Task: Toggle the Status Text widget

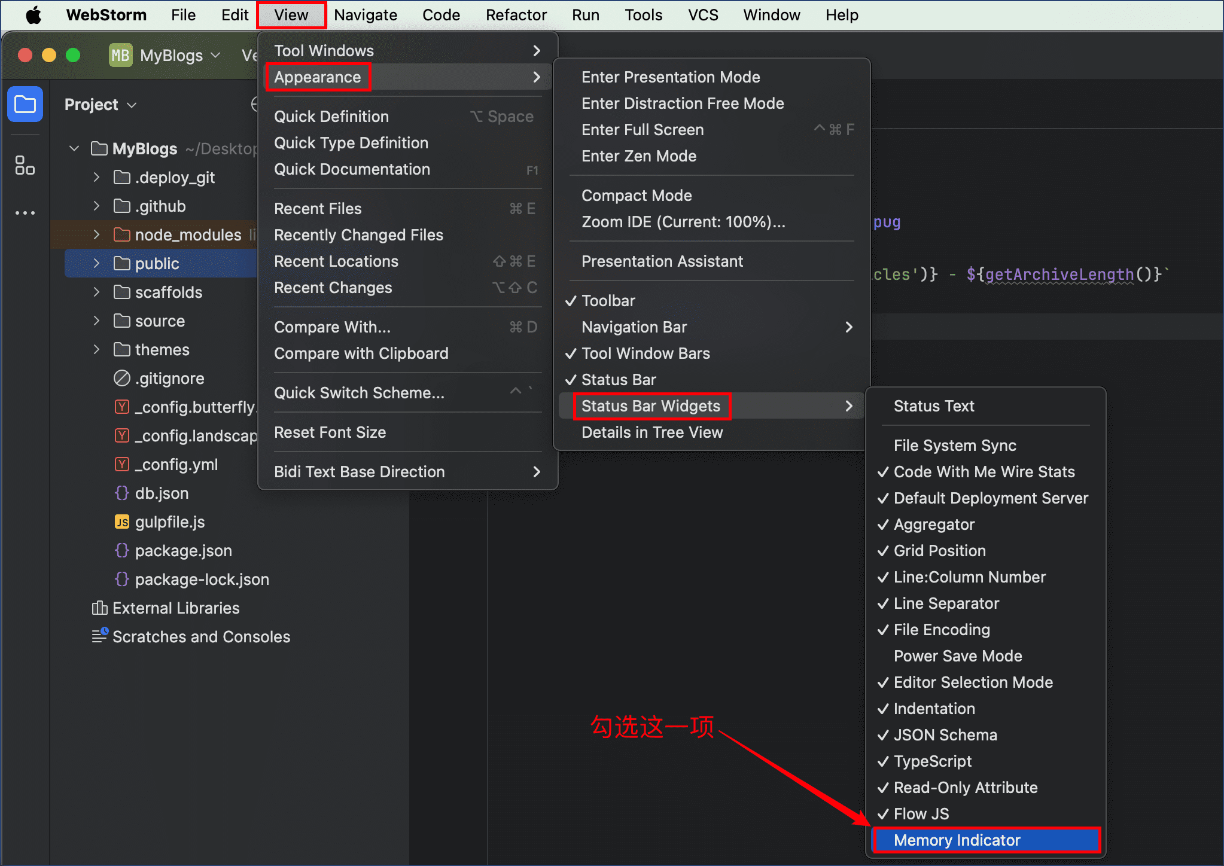Action: 986,406
